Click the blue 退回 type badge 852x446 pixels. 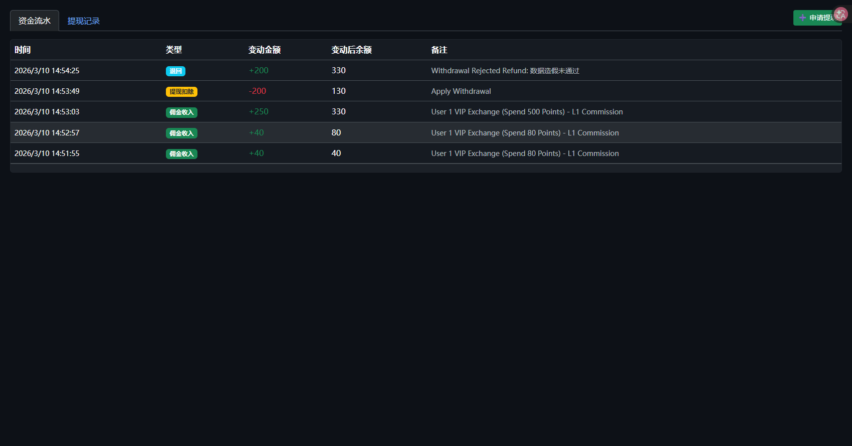tap(175, 71)
